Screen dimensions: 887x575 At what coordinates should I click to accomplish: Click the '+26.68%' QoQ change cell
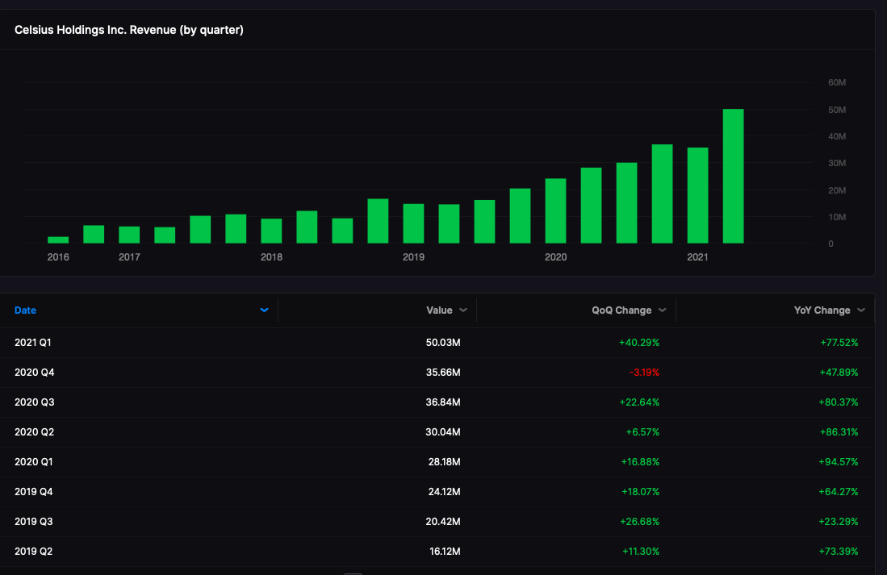point(640,522)
